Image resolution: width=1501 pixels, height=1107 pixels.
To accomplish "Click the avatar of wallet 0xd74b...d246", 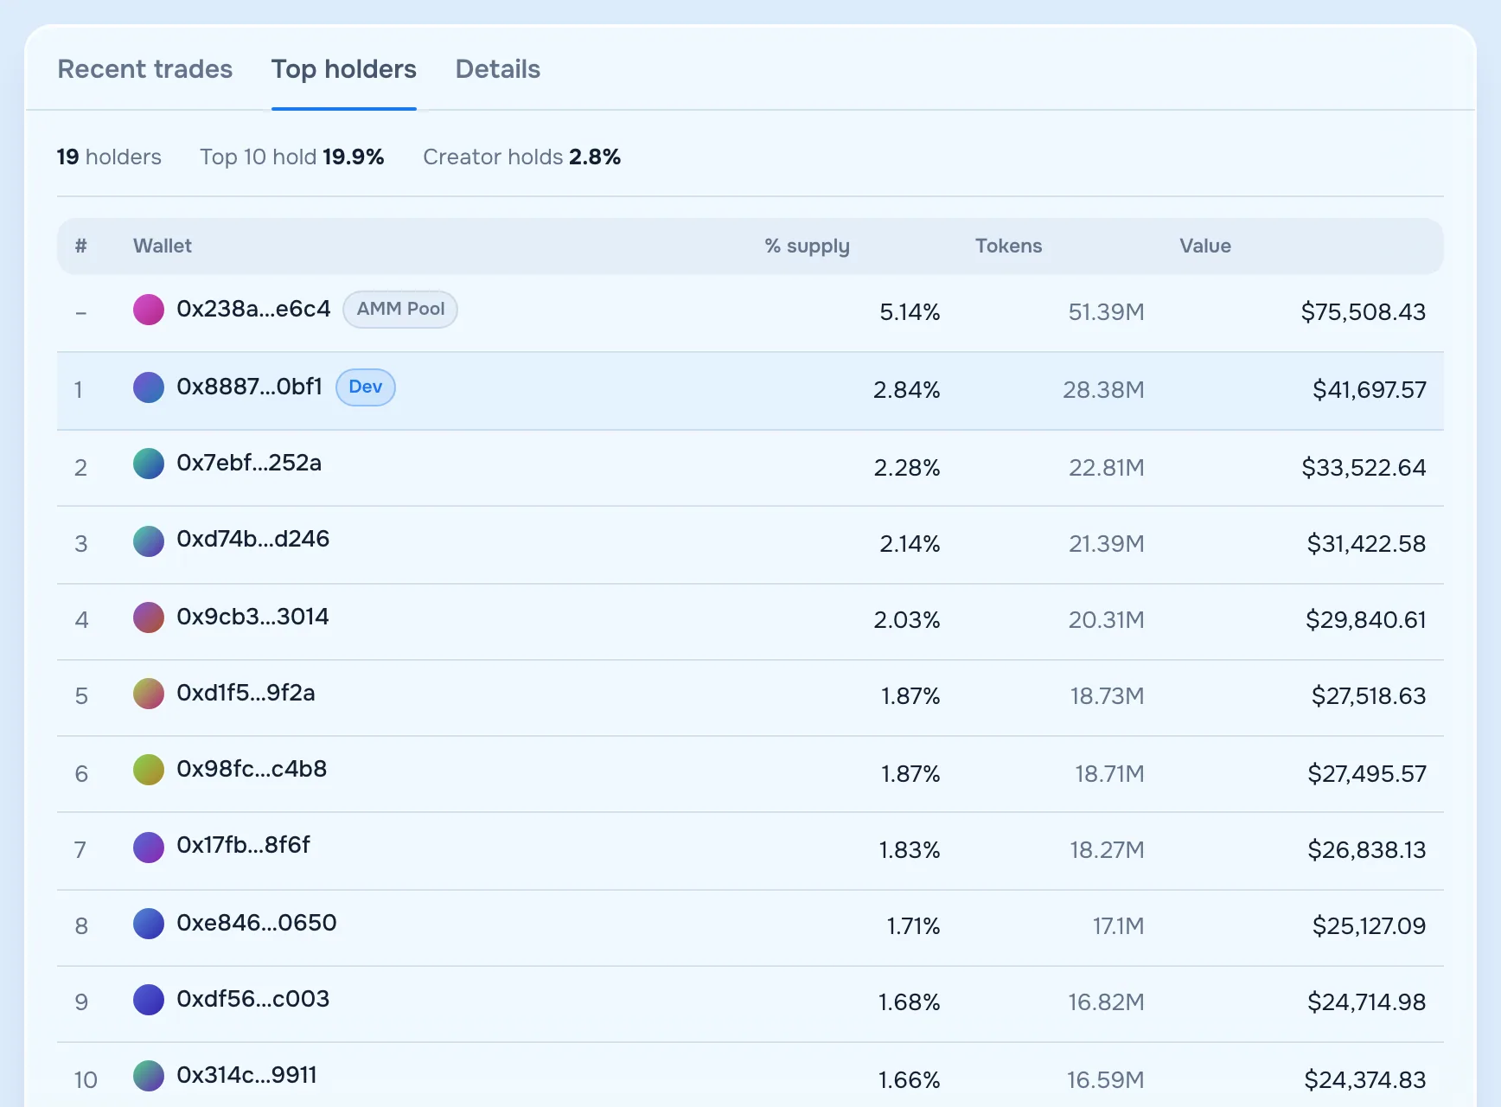I will (149, 541).
